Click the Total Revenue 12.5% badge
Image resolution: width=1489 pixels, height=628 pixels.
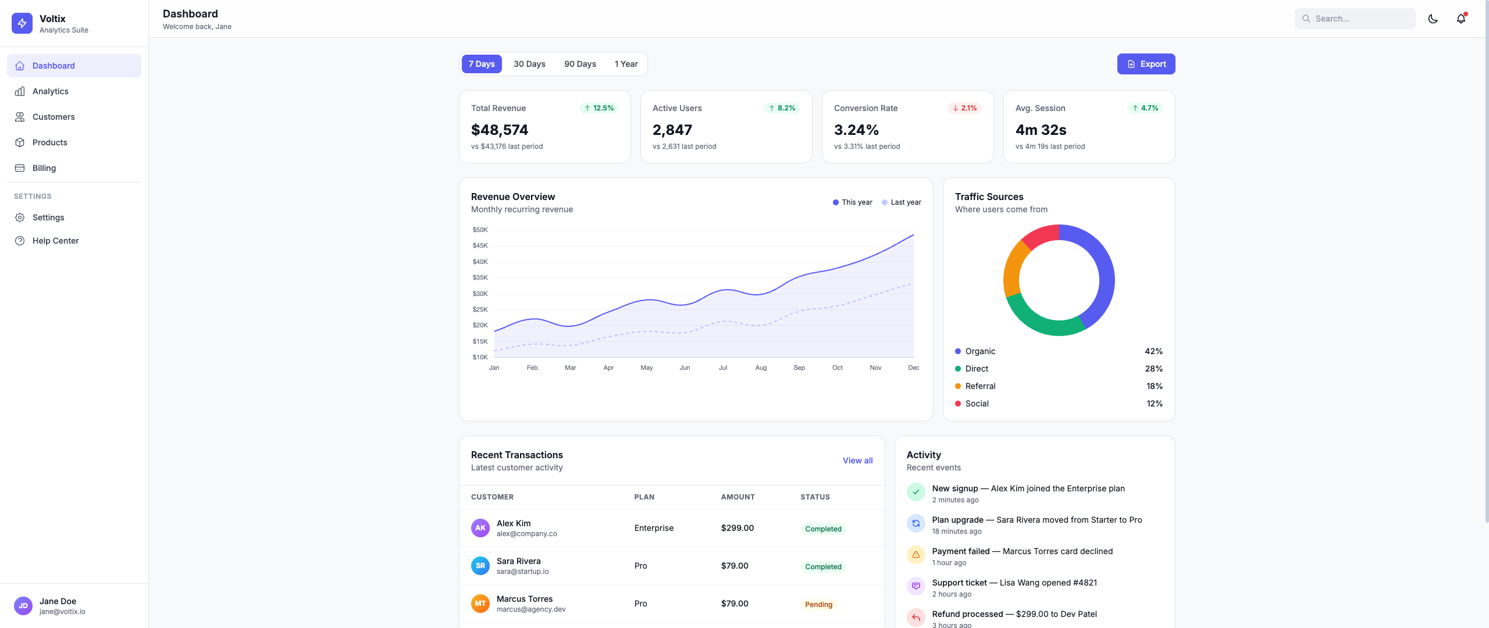click(599, 108)
